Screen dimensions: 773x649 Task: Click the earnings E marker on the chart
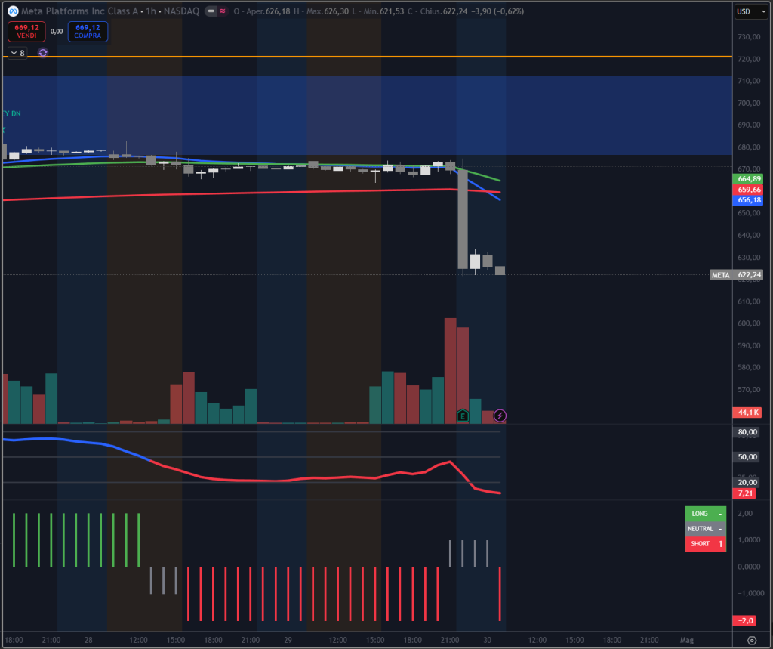pyautogui.click(x=463, y=416)
